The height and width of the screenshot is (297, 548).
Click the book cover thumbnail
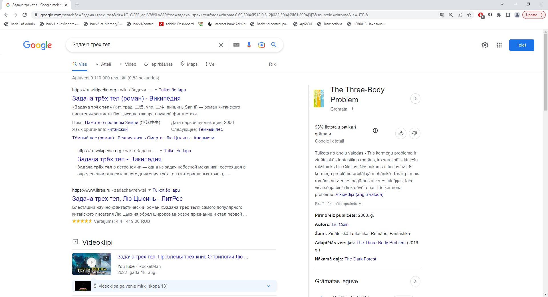[x=319, y=99]
